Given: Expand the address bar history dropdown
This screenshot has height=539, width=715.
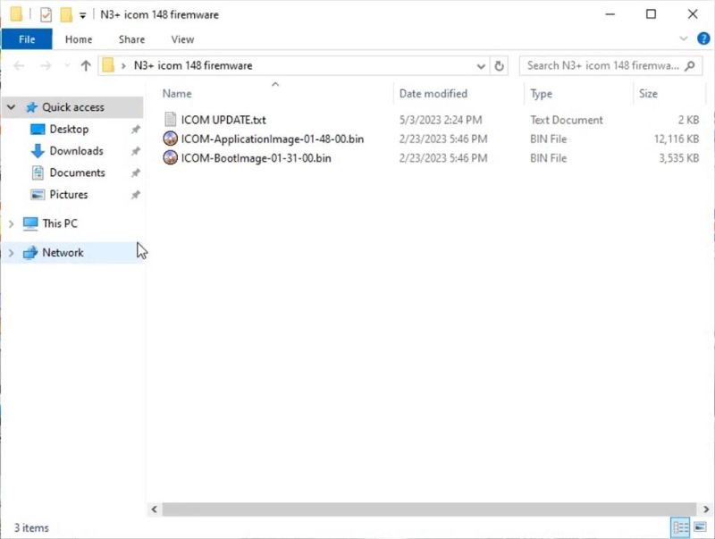Looking at the screenshot, I should [x=481, y=66].
